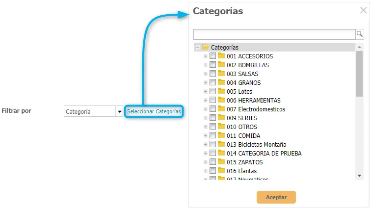Click the 016 Llantas folder icon
Image resolution: width=371 pixels, height=209 pixels.
click(x=221, y=171)
